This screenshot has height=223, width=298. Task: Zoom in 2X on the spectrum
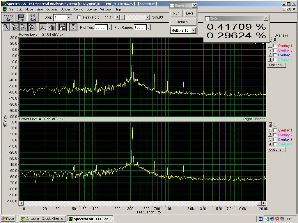[x=15, y=27]
